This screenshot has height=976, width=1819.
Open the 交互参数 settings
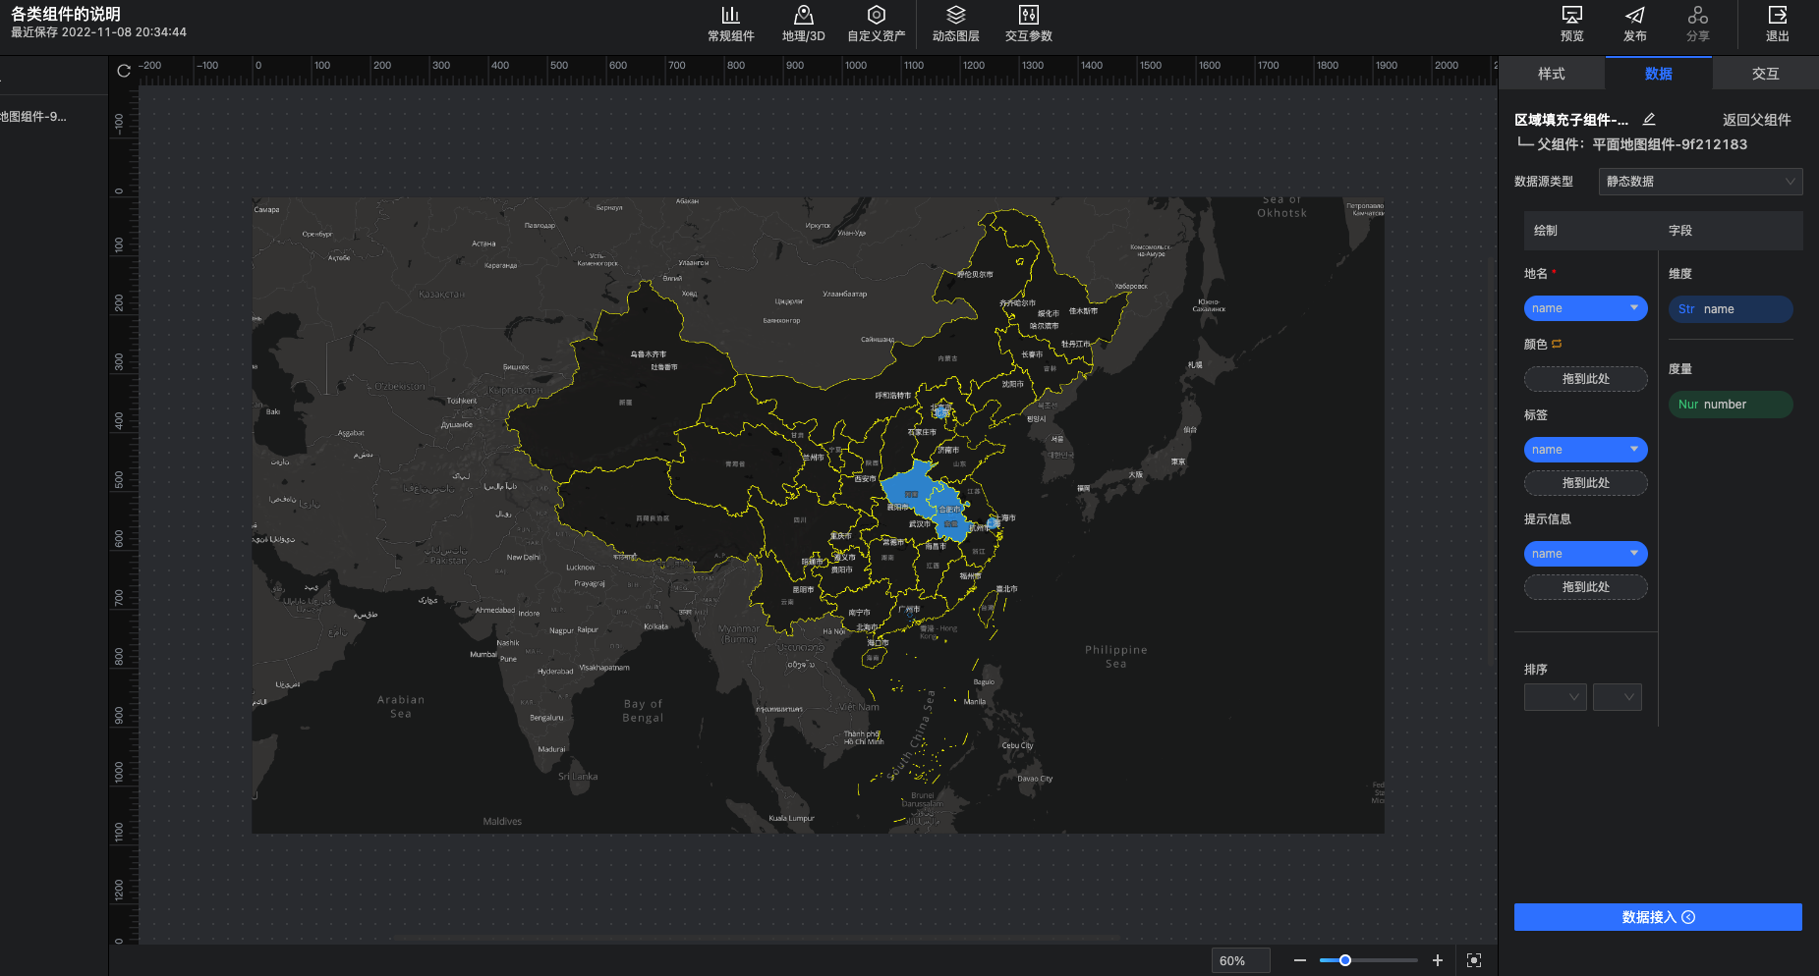point(1028,24)
